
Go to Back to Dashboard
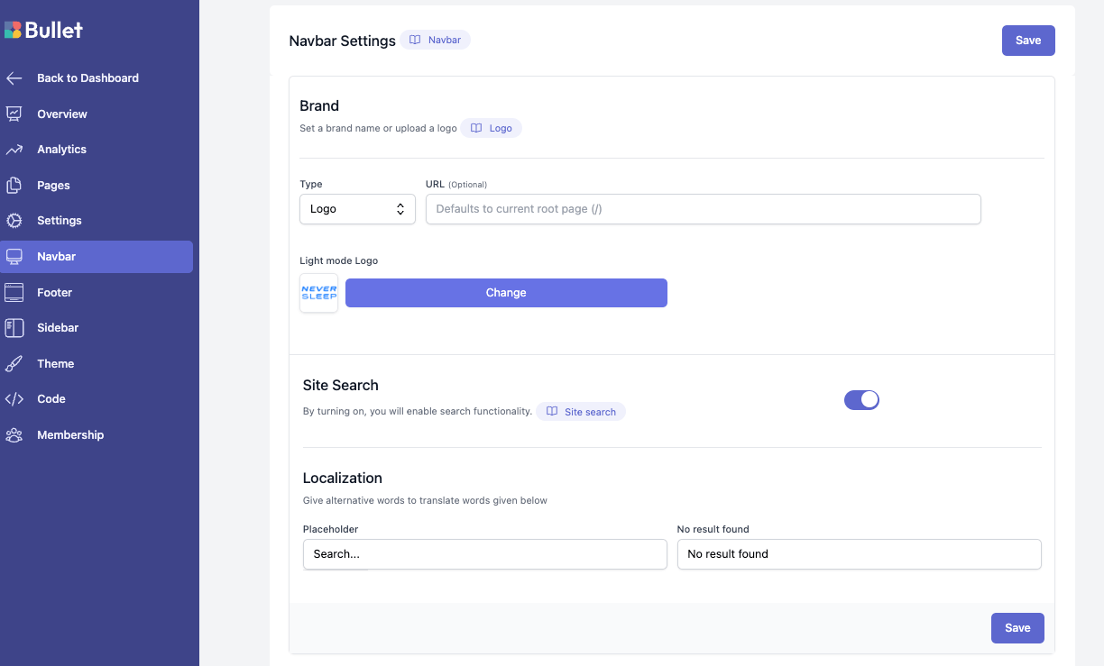point(87,78)
